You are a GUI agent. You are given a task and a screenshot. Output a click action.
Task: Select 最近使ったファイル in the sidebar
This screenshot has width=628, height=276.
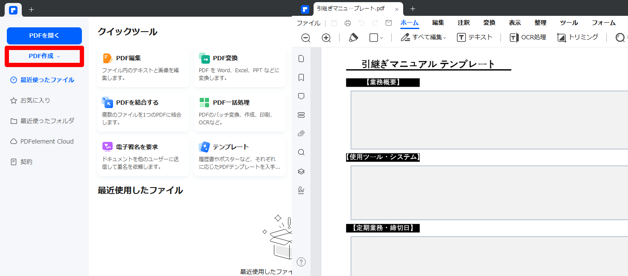[42, 80]
